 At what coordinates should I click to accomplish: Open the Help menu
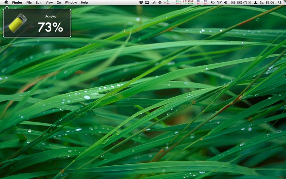click(84, 3)
